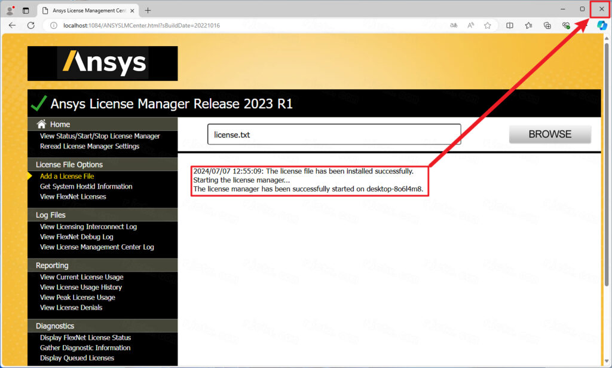This screenshot has height=368, width=612.
Task: Click the browser Back arrow
Action: pyautogui.click(x=12, y=25)
